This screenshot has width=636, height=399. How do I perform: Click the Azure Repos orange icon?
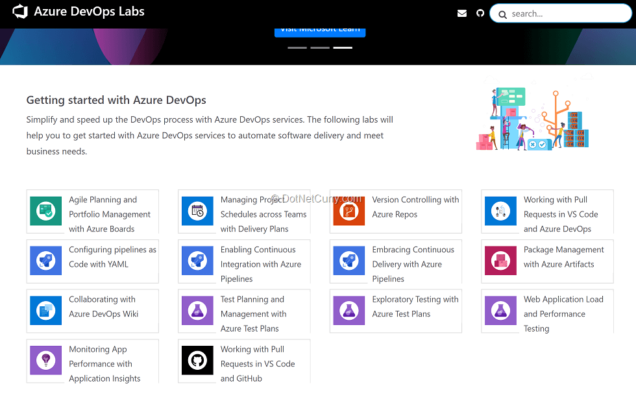pyautogui.click(x=349, y=211)
